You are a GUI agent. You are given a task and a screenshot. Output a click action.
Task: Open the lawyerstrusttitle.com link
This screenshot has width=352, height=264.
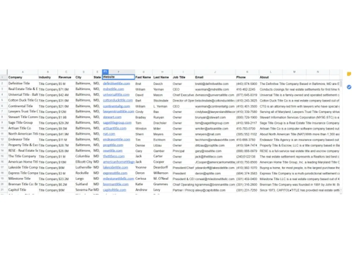(x=118, y=112)
